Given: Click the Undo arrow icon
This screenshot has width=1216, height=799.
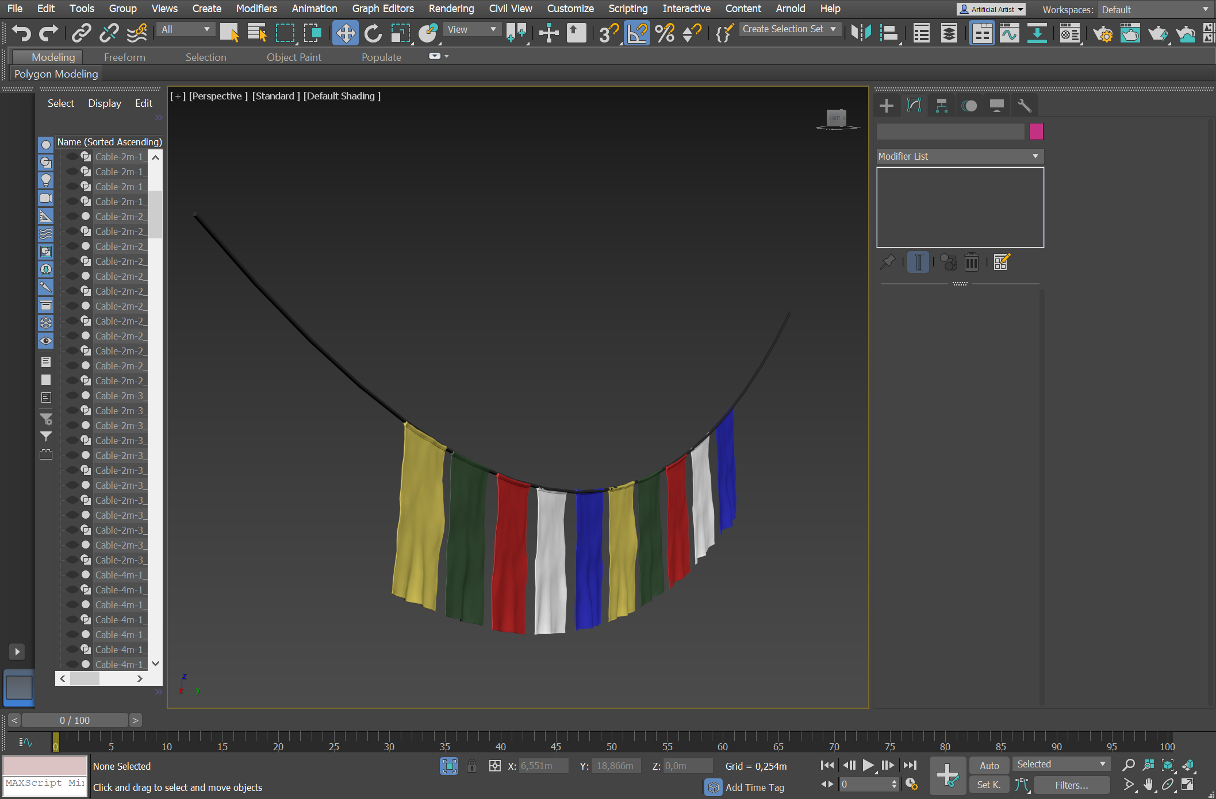Looking at the screenshot, I should [x=21, y=33].
